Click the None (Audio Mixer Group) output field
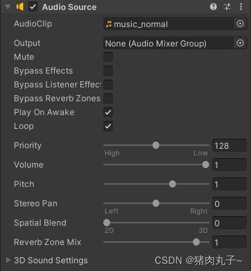The image size is (251, 271). [x=169, y=43]
